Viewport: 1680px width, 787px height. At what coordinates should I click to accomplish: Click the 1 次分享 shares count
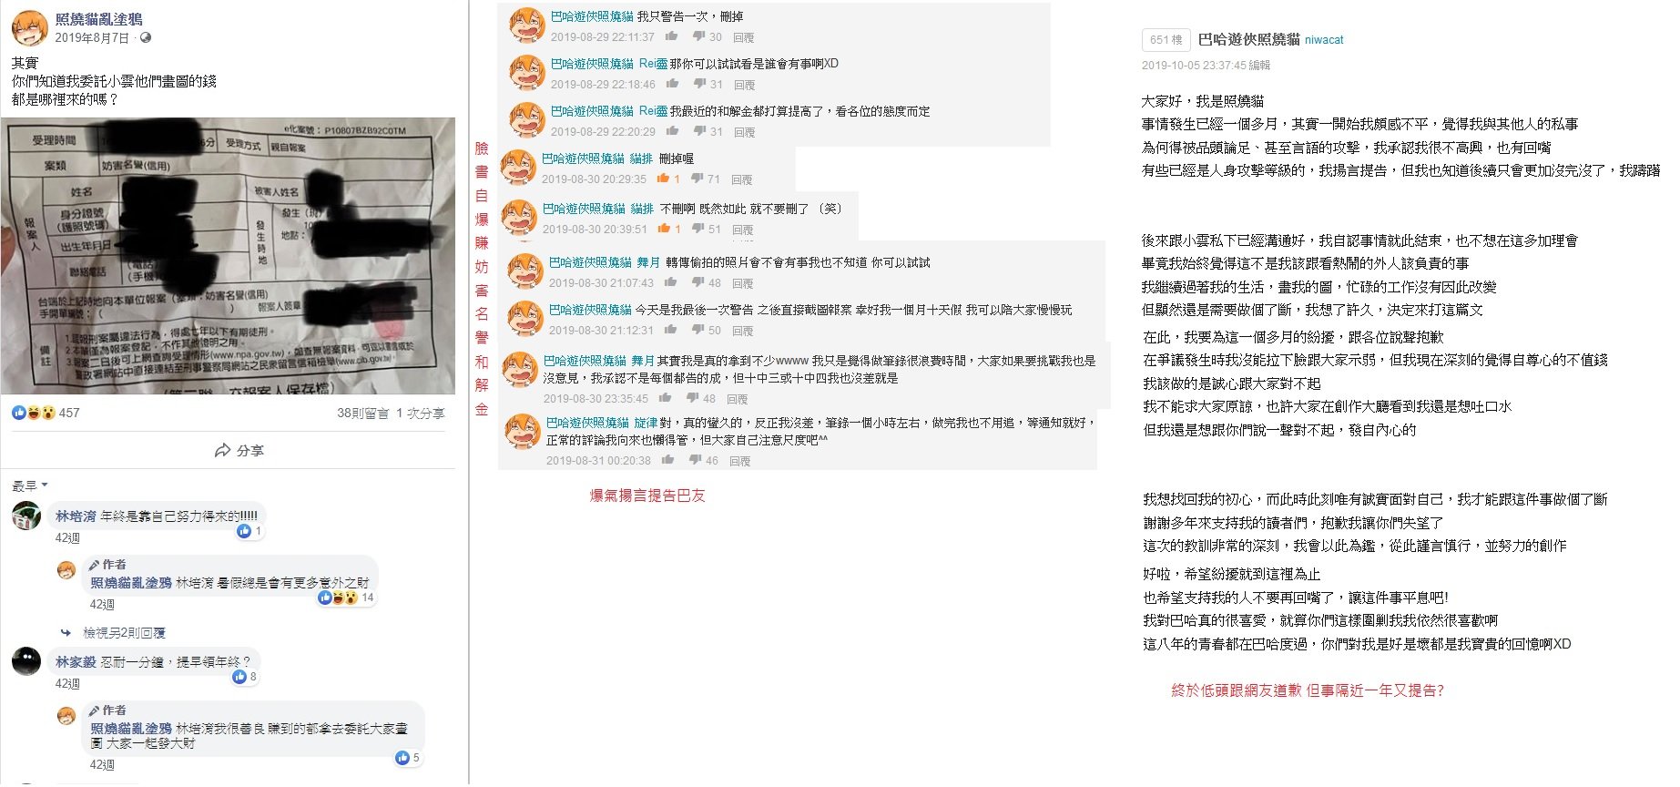click(420, 413)
